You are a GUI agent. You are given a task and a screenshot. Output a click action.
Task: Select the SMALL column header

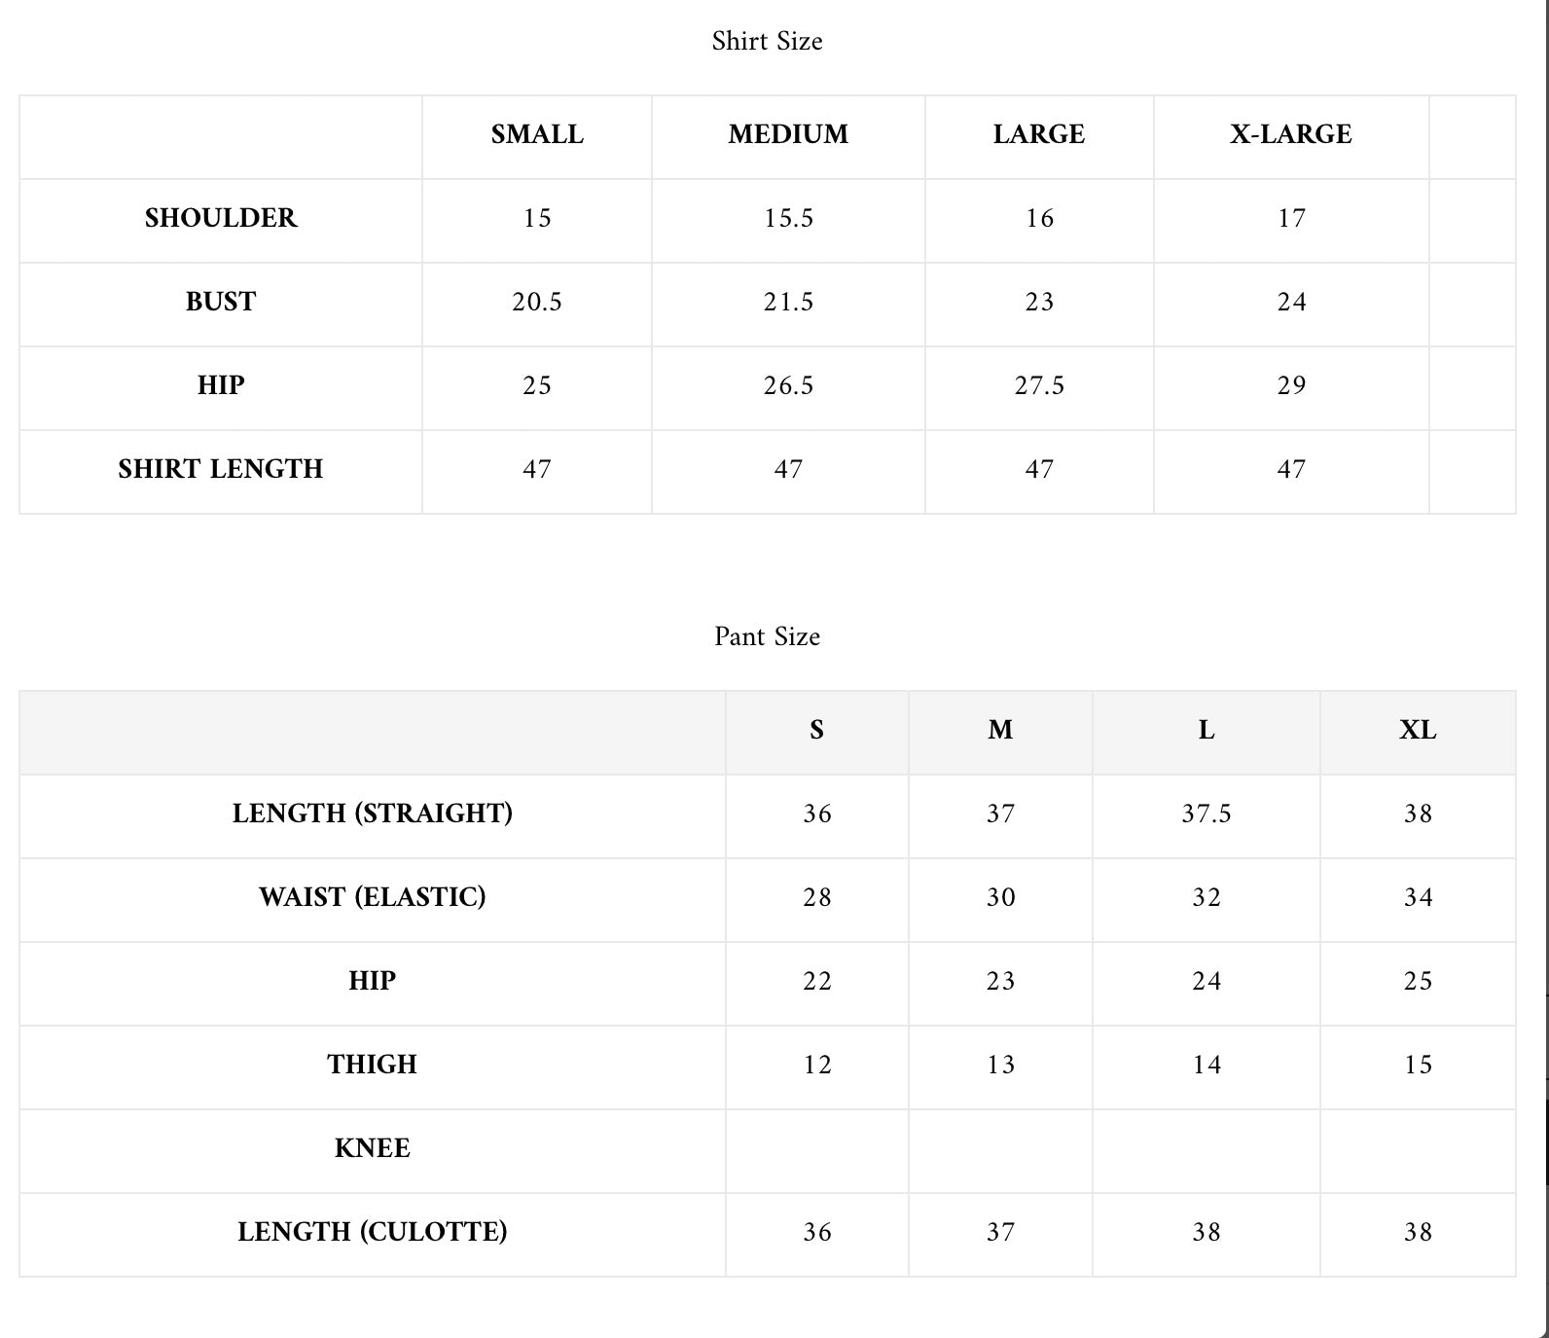click(537, 134)
